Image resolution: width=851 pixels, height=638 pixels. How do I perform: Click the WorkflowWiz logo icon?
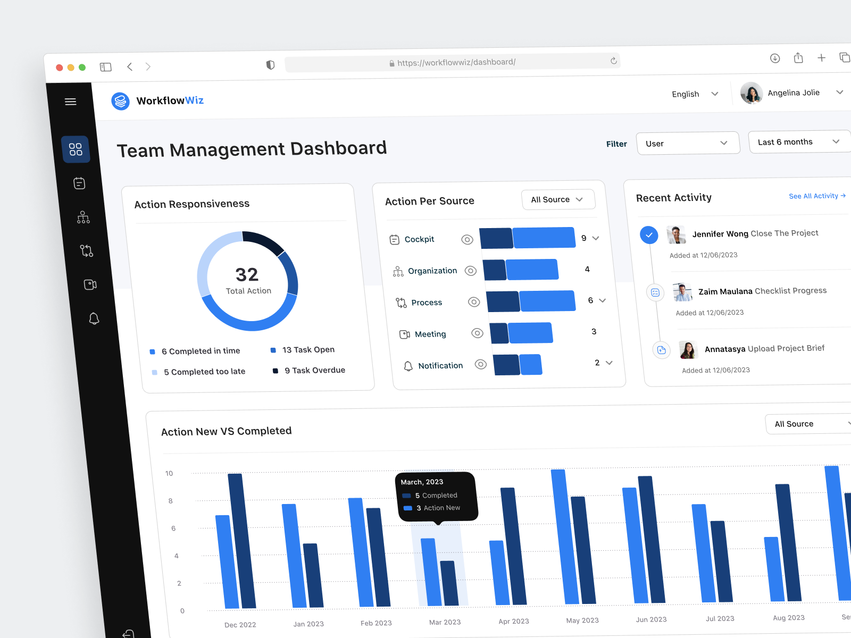[121, 100]
